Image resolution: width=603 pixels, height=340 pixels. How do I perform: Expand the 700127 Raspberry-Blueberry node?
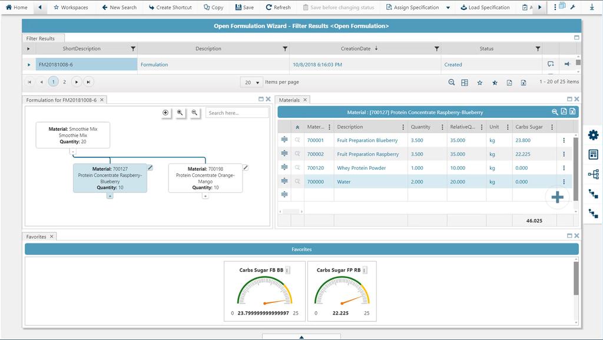coord(110,196)
